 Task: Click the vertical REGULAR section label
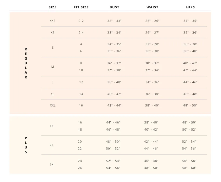click(26, 63)
